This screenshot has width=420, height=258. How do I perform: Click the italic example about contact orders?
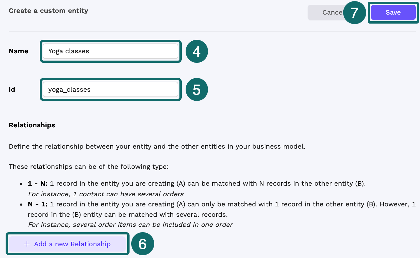(x=106, y=194)
